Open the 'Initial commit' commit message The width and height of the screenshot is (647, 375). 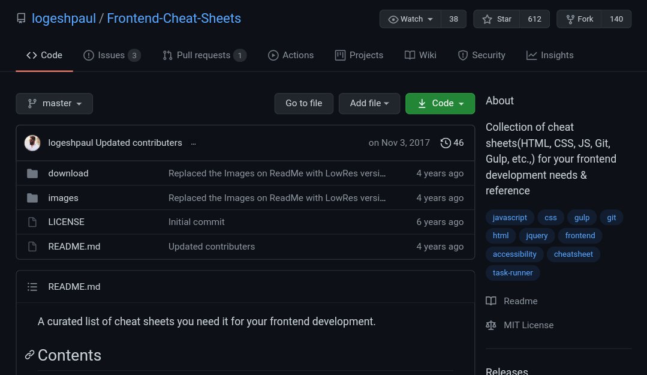click(x=197, y=222)
